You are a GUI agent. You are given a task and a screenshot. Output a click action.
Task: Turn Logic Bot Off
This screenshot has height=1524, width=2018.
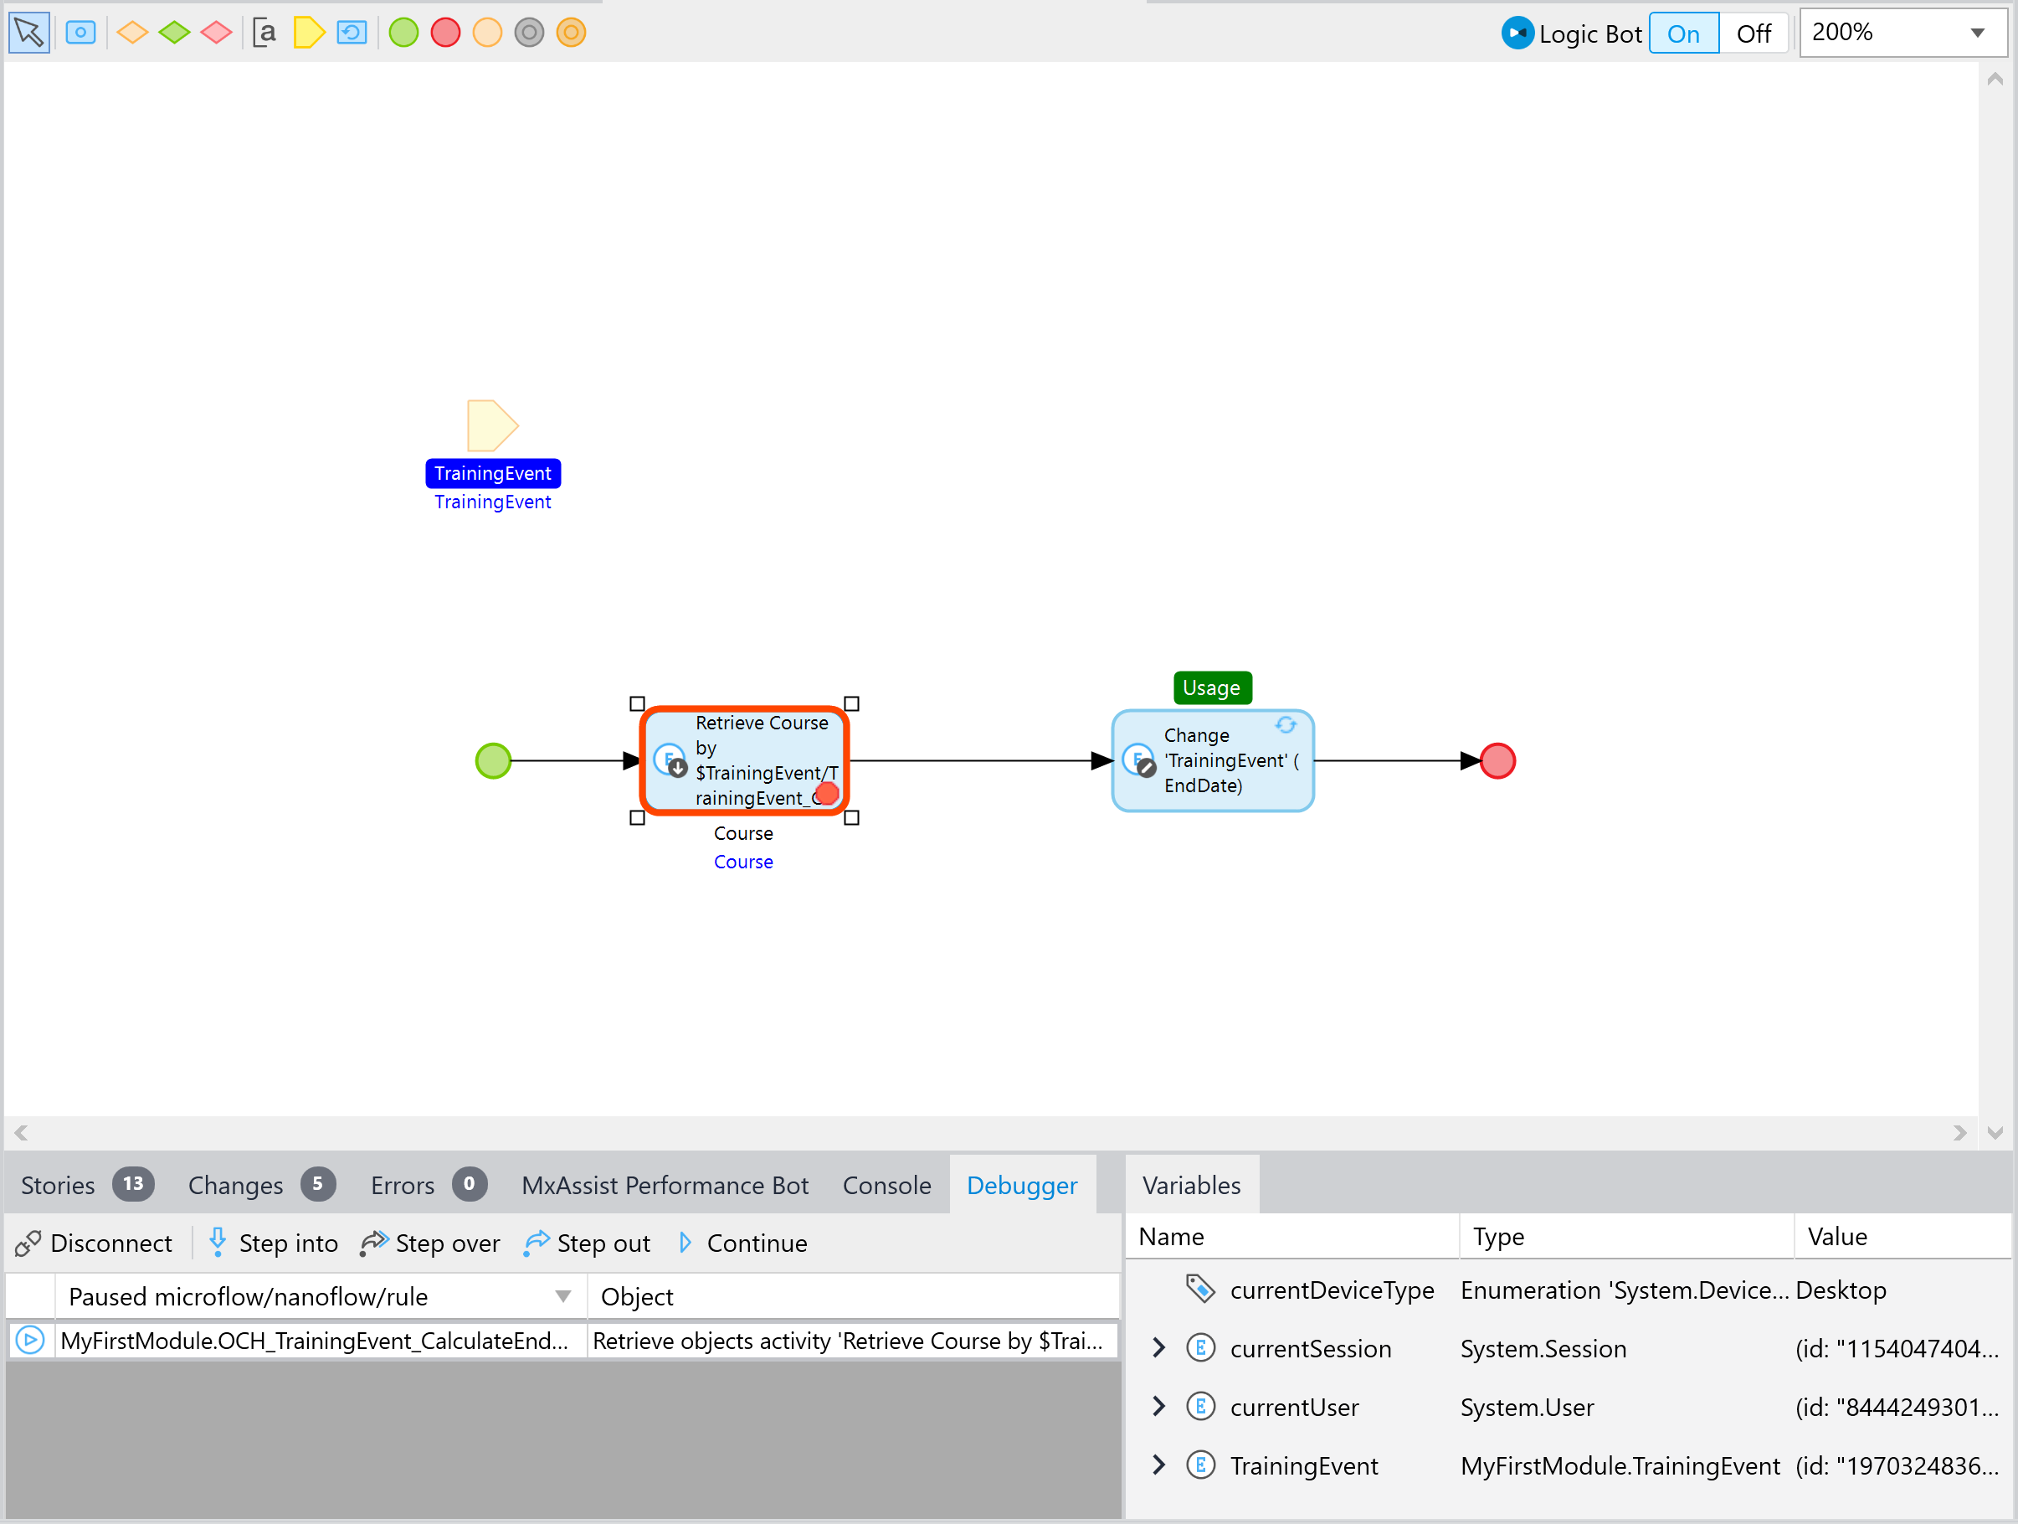pyautogui.click(x=1753, y=33)
